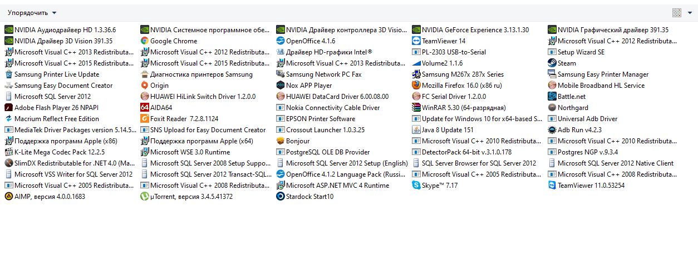The image size is (698, 275).
Task: Click Диагностика принтеров Samsung entry
Action: 196,74
